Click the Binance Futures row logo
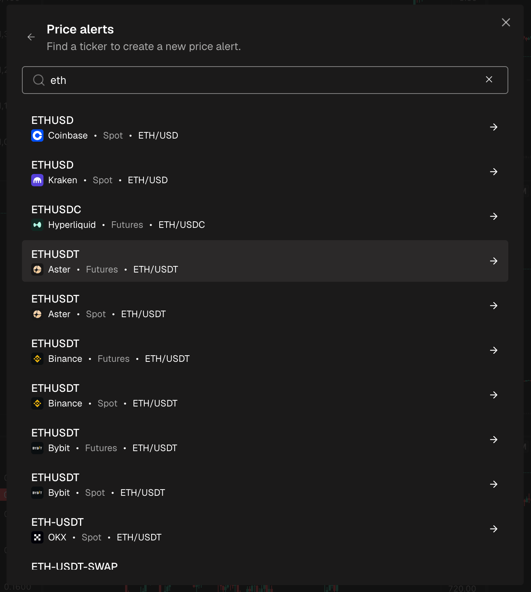Image resolution: width=531 pixels, height=592 pixels. coord(37,359)
